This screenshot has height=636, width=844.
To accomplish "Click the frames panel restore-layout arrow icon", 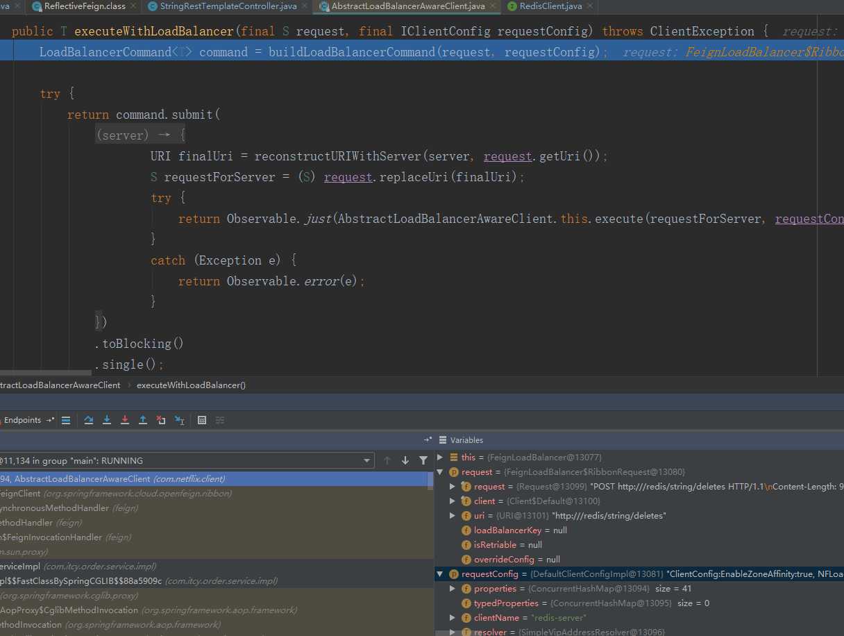I will pos(426,440).
